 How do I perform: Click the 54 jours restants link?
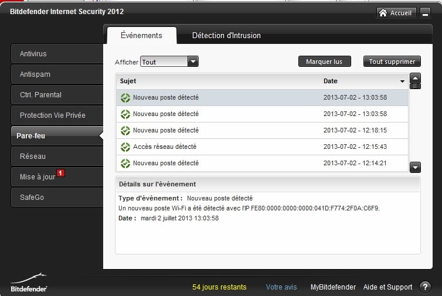(x=219, y=287)
